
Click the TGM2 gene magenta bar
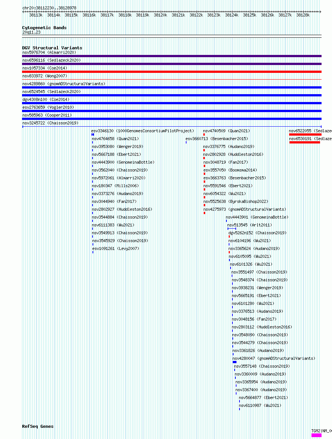[316, 435]
